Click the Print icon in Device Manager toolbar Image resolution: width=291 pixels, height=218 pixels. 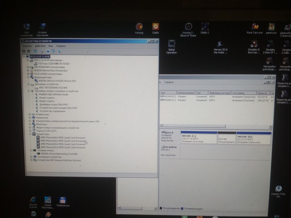42,51
